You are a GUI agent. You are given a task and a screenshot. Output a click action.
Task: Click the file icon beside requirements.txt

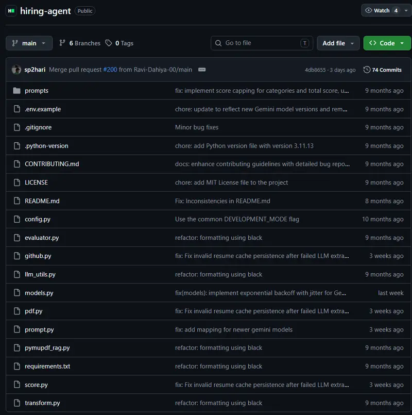(x=17, y=366)
